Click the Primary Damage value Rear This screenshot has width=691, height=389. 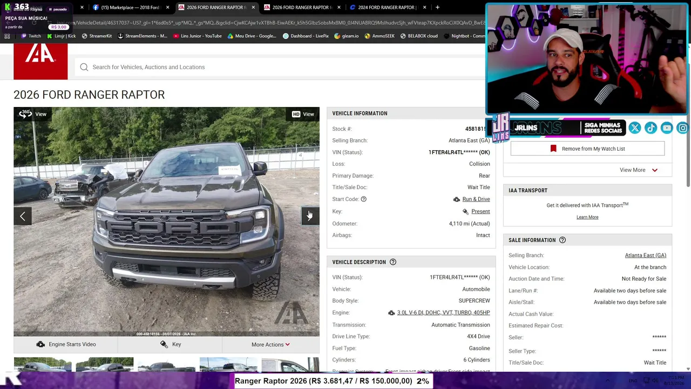484,176
